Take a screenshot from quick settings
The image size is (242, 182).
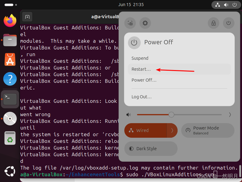click(130, 23)
